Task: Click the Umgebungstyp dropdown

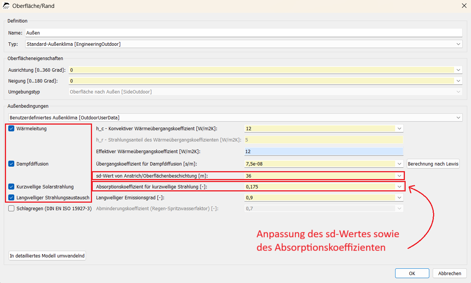Action: pos(265,92)
